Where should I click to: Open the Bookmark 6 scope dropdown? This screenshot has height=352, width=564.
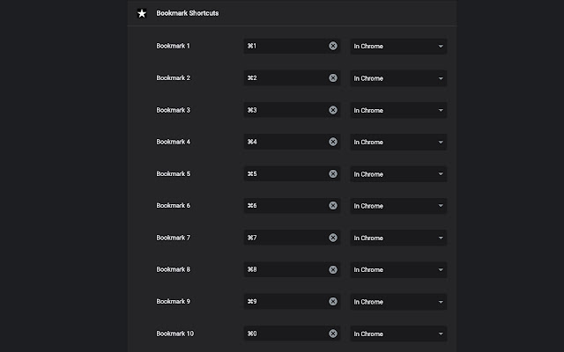click(x=398, y=206)
